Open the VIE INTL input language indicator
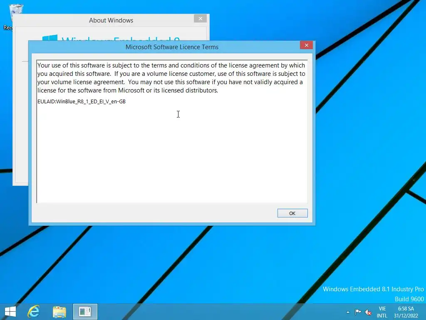The width and height of the screenshot is (426, 320). pyautogui.click(x=382, y=312)
